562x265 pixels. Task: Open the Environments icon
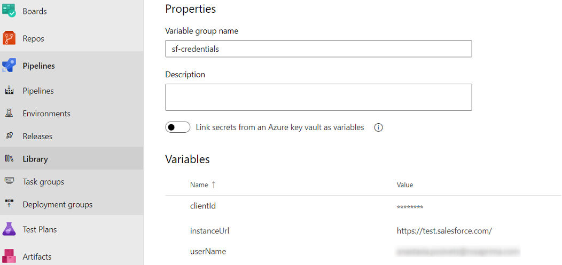9,114
